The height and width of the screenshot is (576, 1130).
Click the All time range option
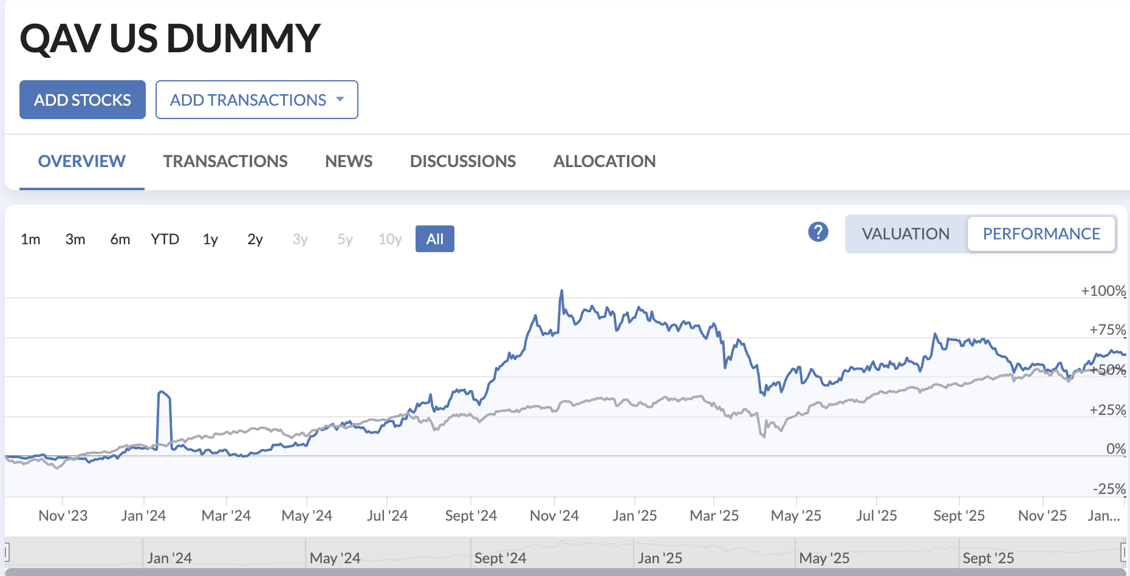click(x=434, y=239)
